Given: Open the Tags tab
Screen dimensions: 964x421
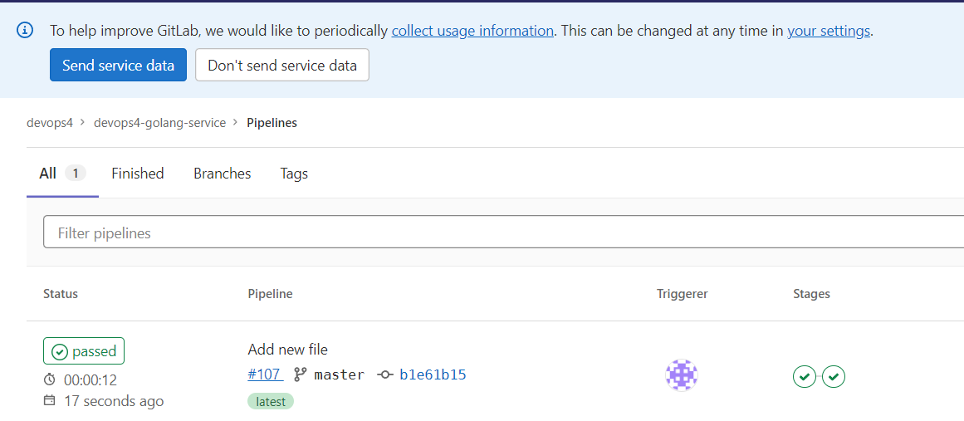Looking at the screenshot, I should (294, 174).
